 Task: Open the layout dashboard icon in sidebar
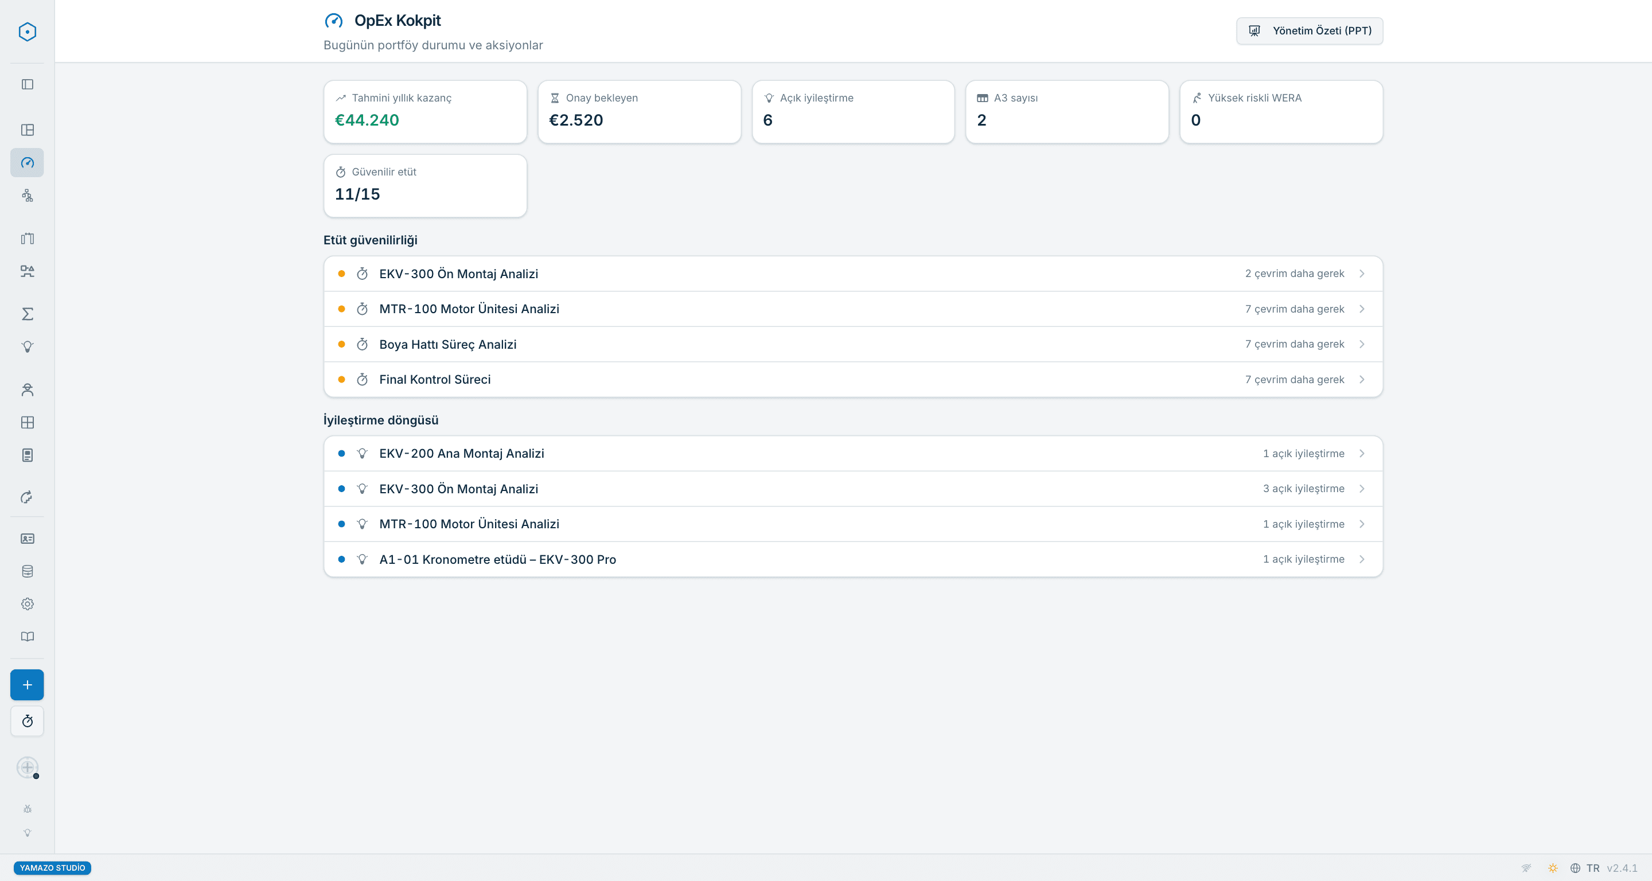click(x=27, y=130)
